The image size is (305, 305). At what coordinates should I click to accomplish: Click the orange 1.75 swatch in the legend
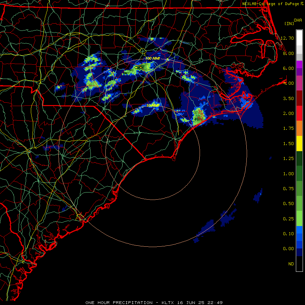tap(299, 128)
